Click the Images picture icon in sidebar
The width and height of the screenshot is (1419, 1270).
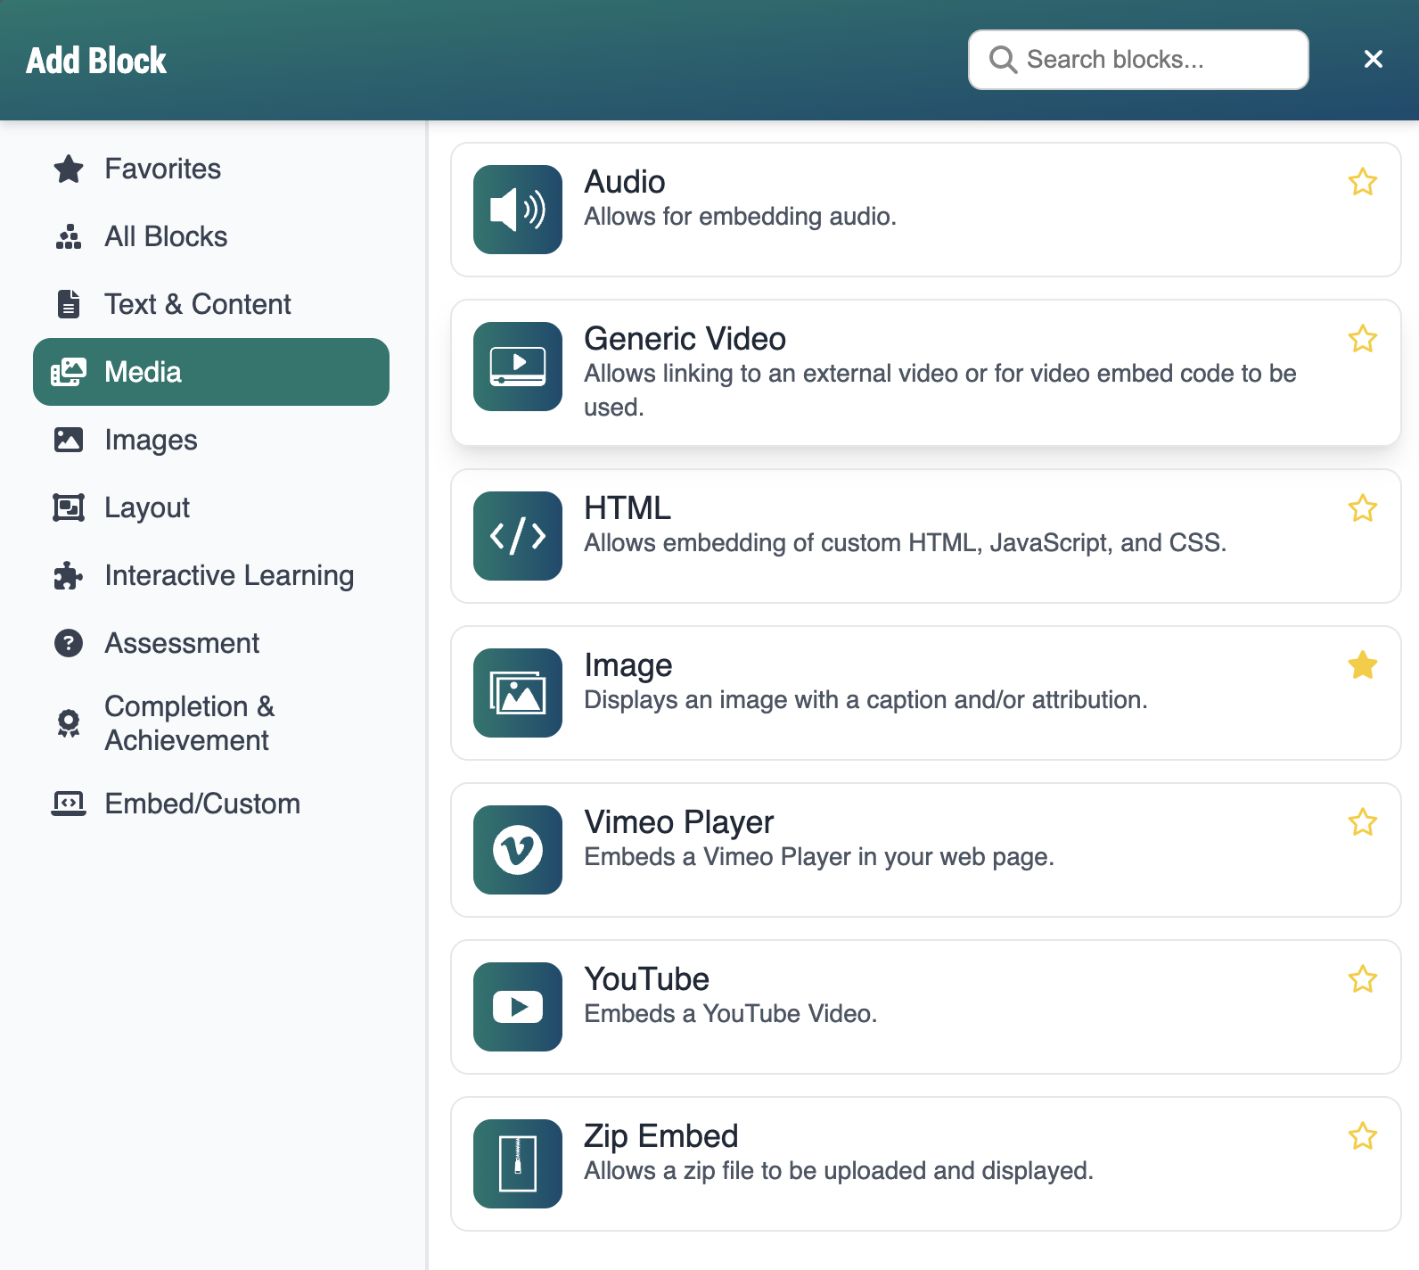tap(69, 440)
